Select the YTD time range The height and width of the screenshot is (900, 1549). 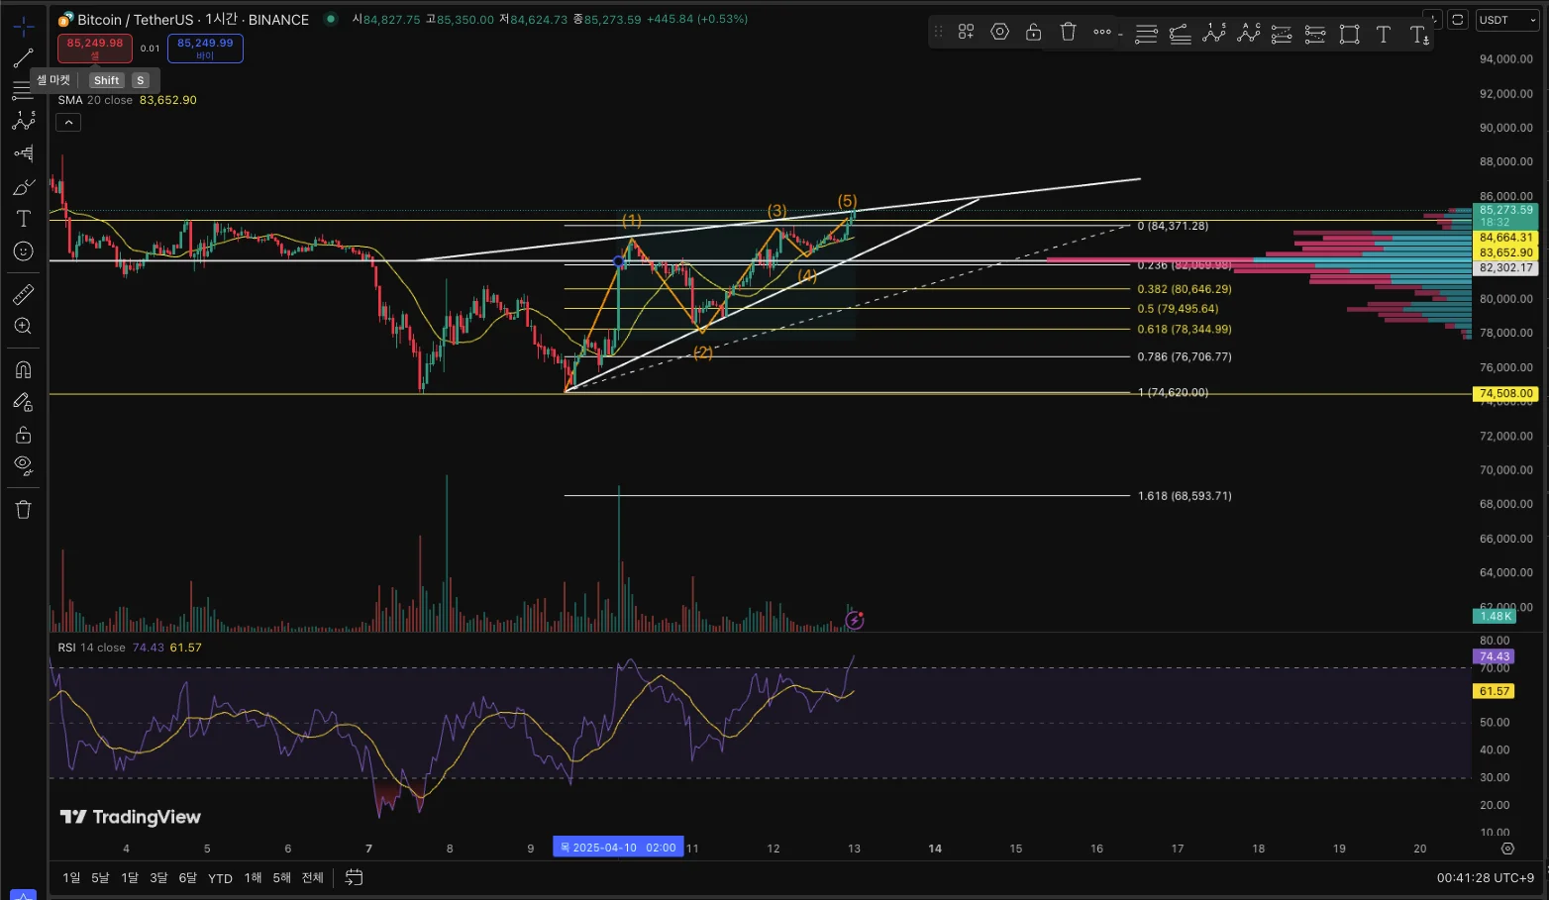point(220,878)
